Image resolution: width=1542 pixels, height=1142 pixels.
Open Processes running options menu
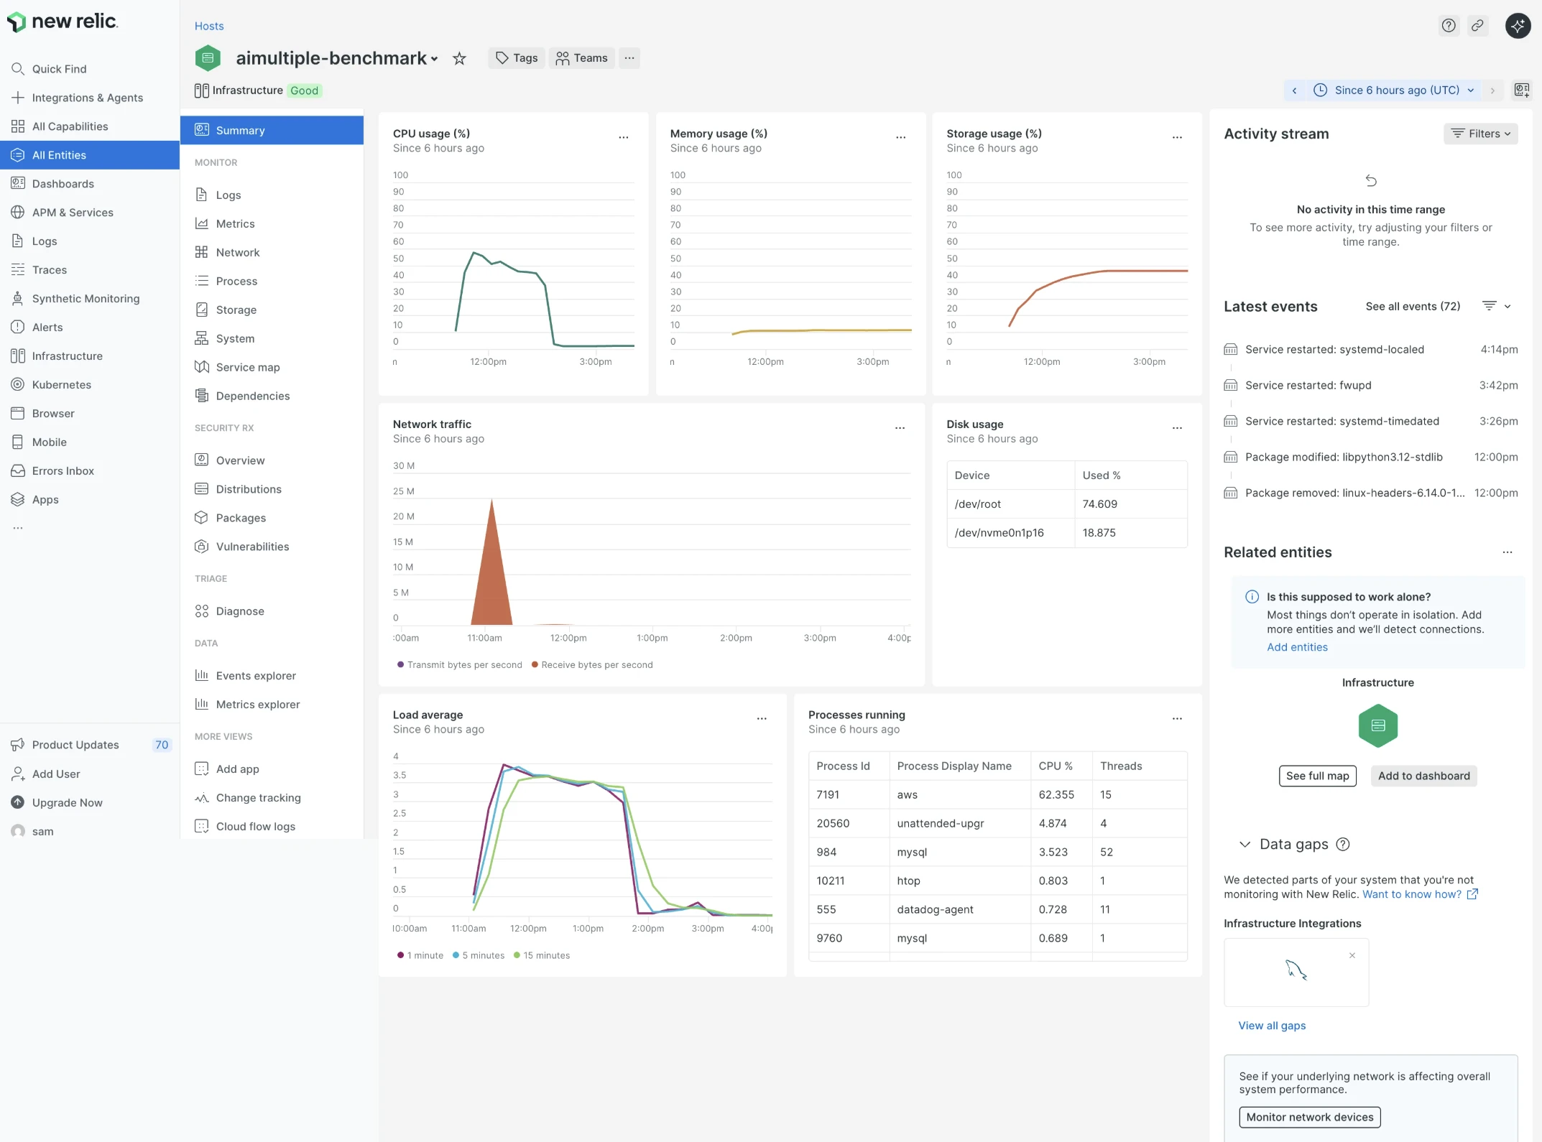[1177, 718]
